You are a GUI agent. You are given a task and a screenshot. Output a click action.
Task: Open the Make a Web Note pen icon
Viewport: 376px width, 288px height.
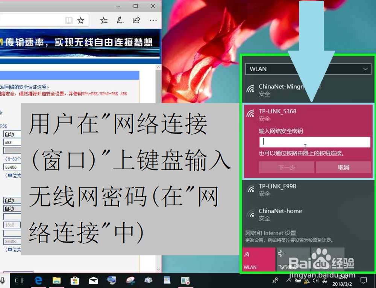pos(120,21)
